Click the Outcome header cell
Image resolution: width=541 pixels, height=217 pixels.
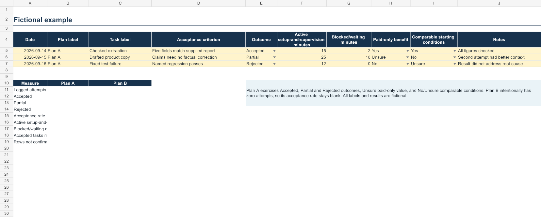click(x=261, y=39)
